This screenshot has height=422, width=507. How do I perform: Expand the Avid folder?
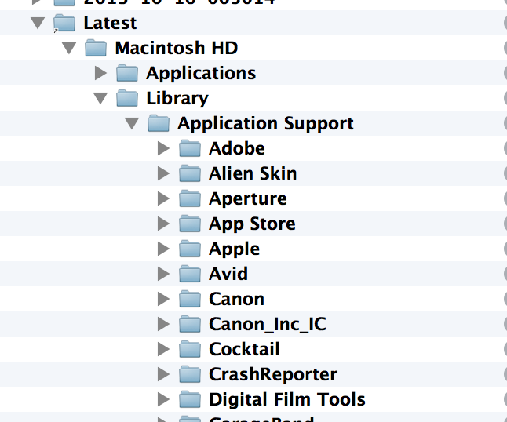(x=163, y=274)
